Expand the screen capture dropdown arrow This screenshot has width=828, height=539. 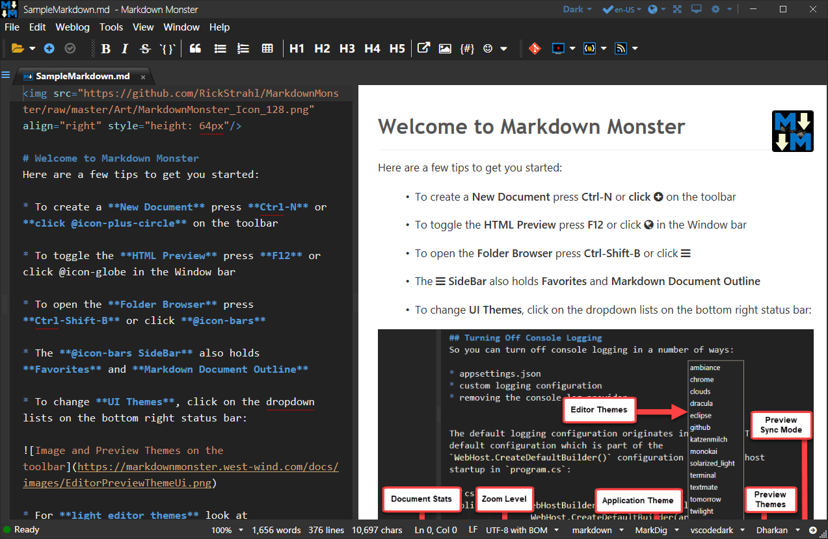(572, 49)
